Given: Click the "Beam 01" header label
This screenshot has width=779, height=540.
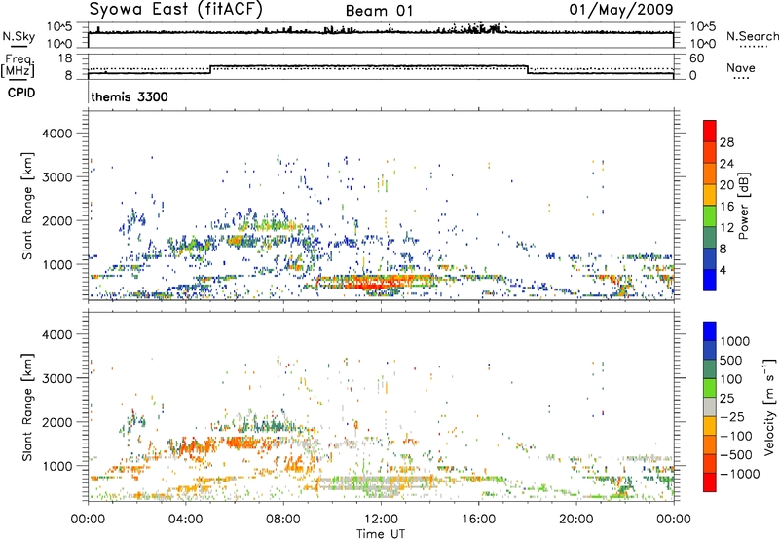Looking at the screenshot, I should coord(379,11).
